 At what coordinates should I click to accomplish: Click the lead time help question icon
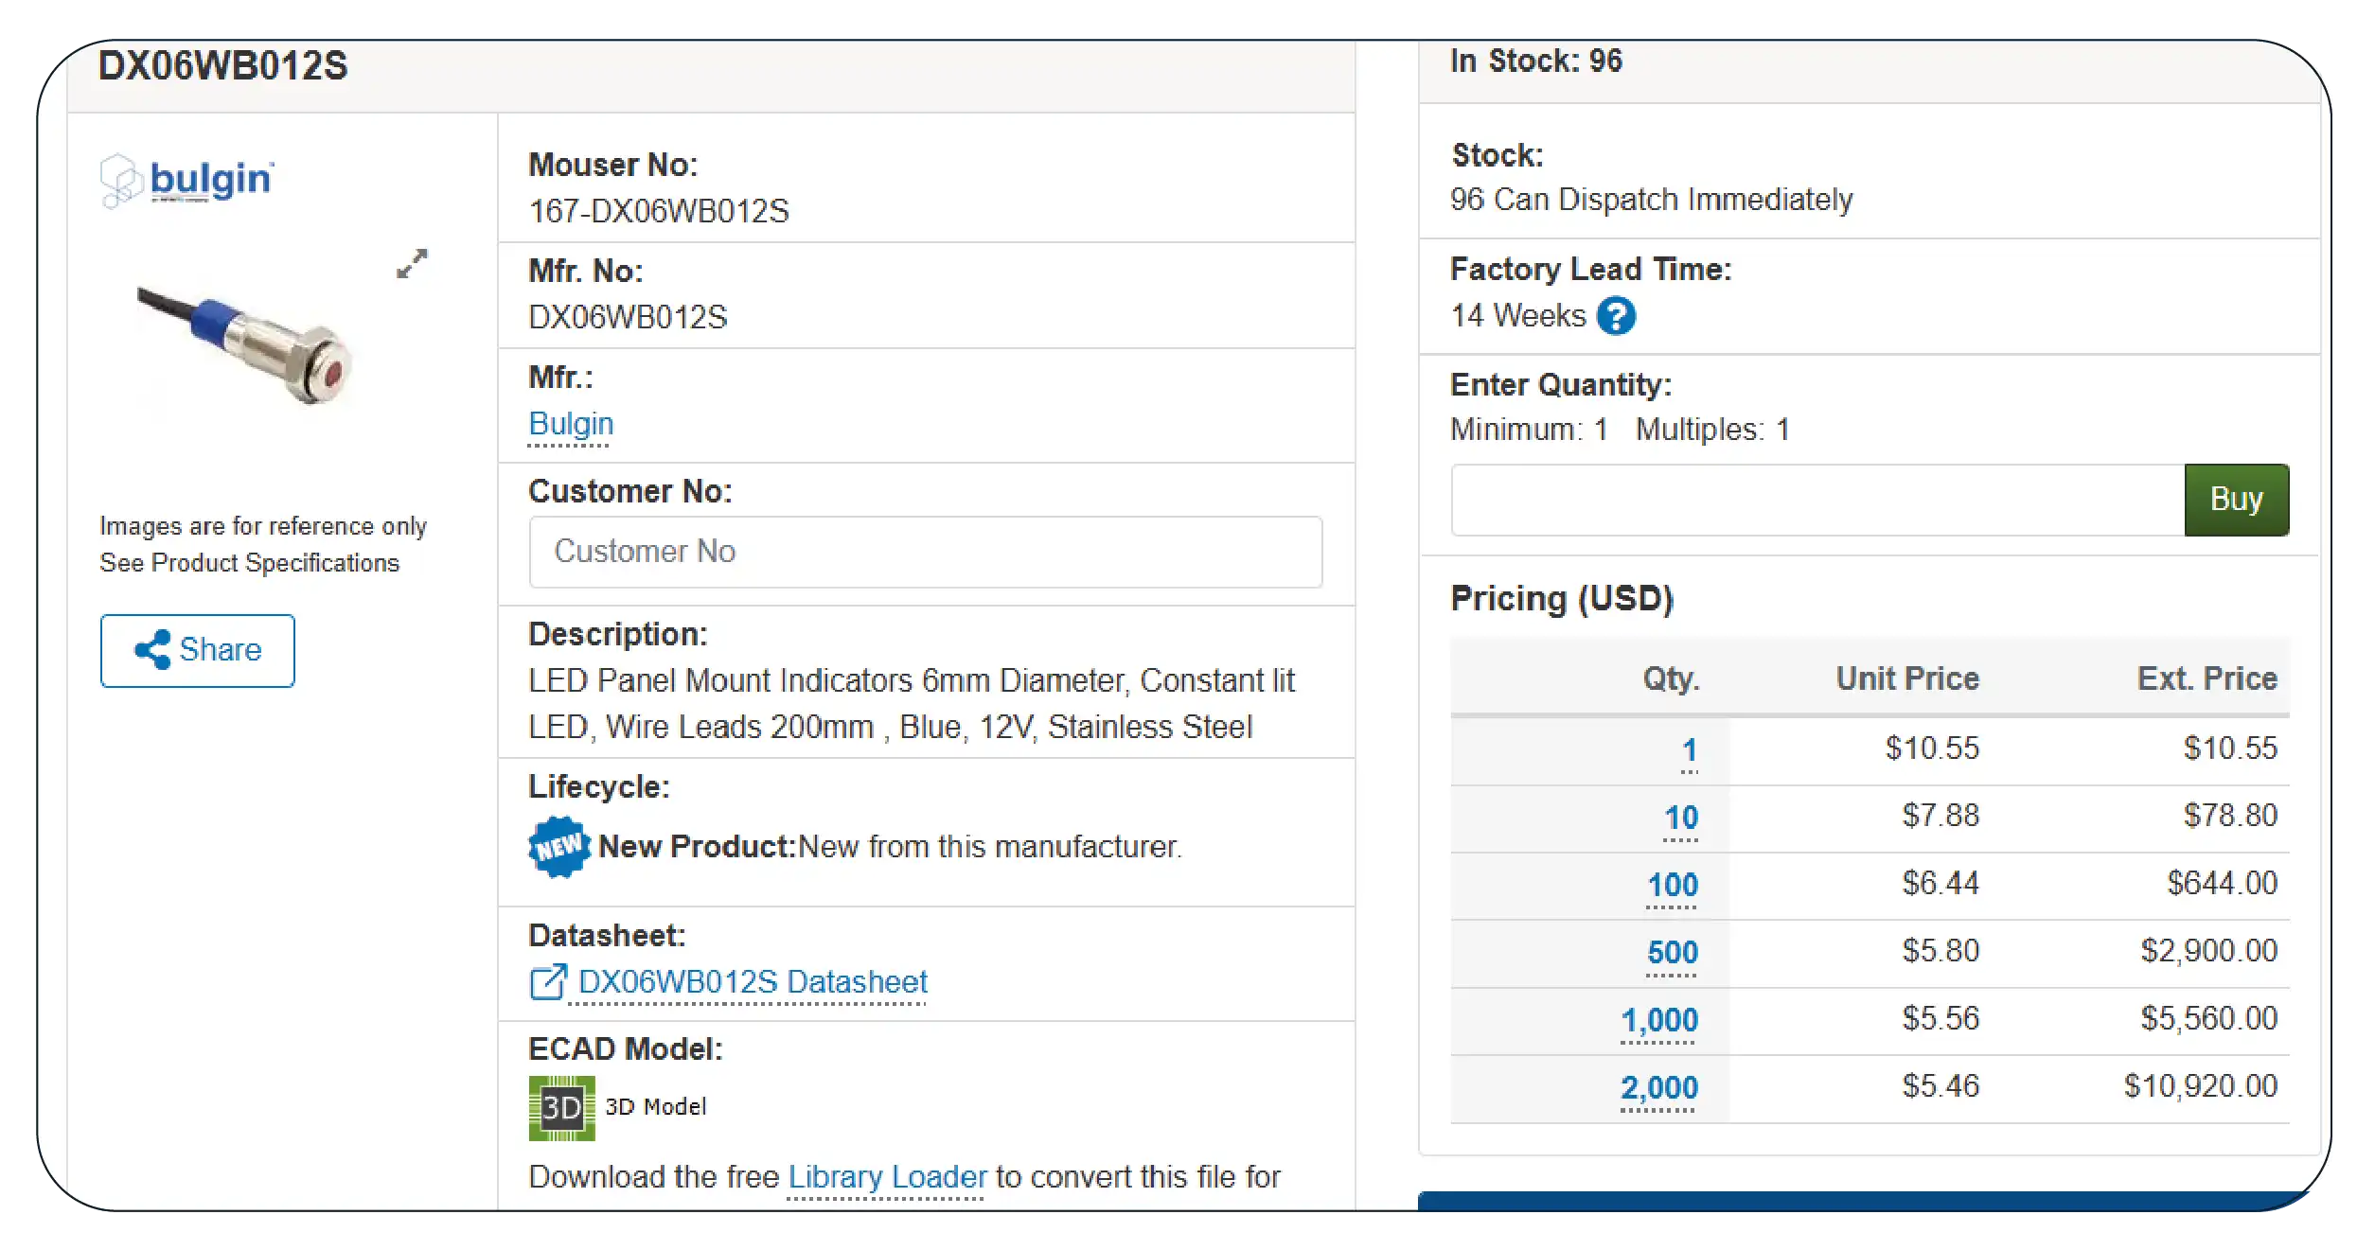[x=1616, y=316]
